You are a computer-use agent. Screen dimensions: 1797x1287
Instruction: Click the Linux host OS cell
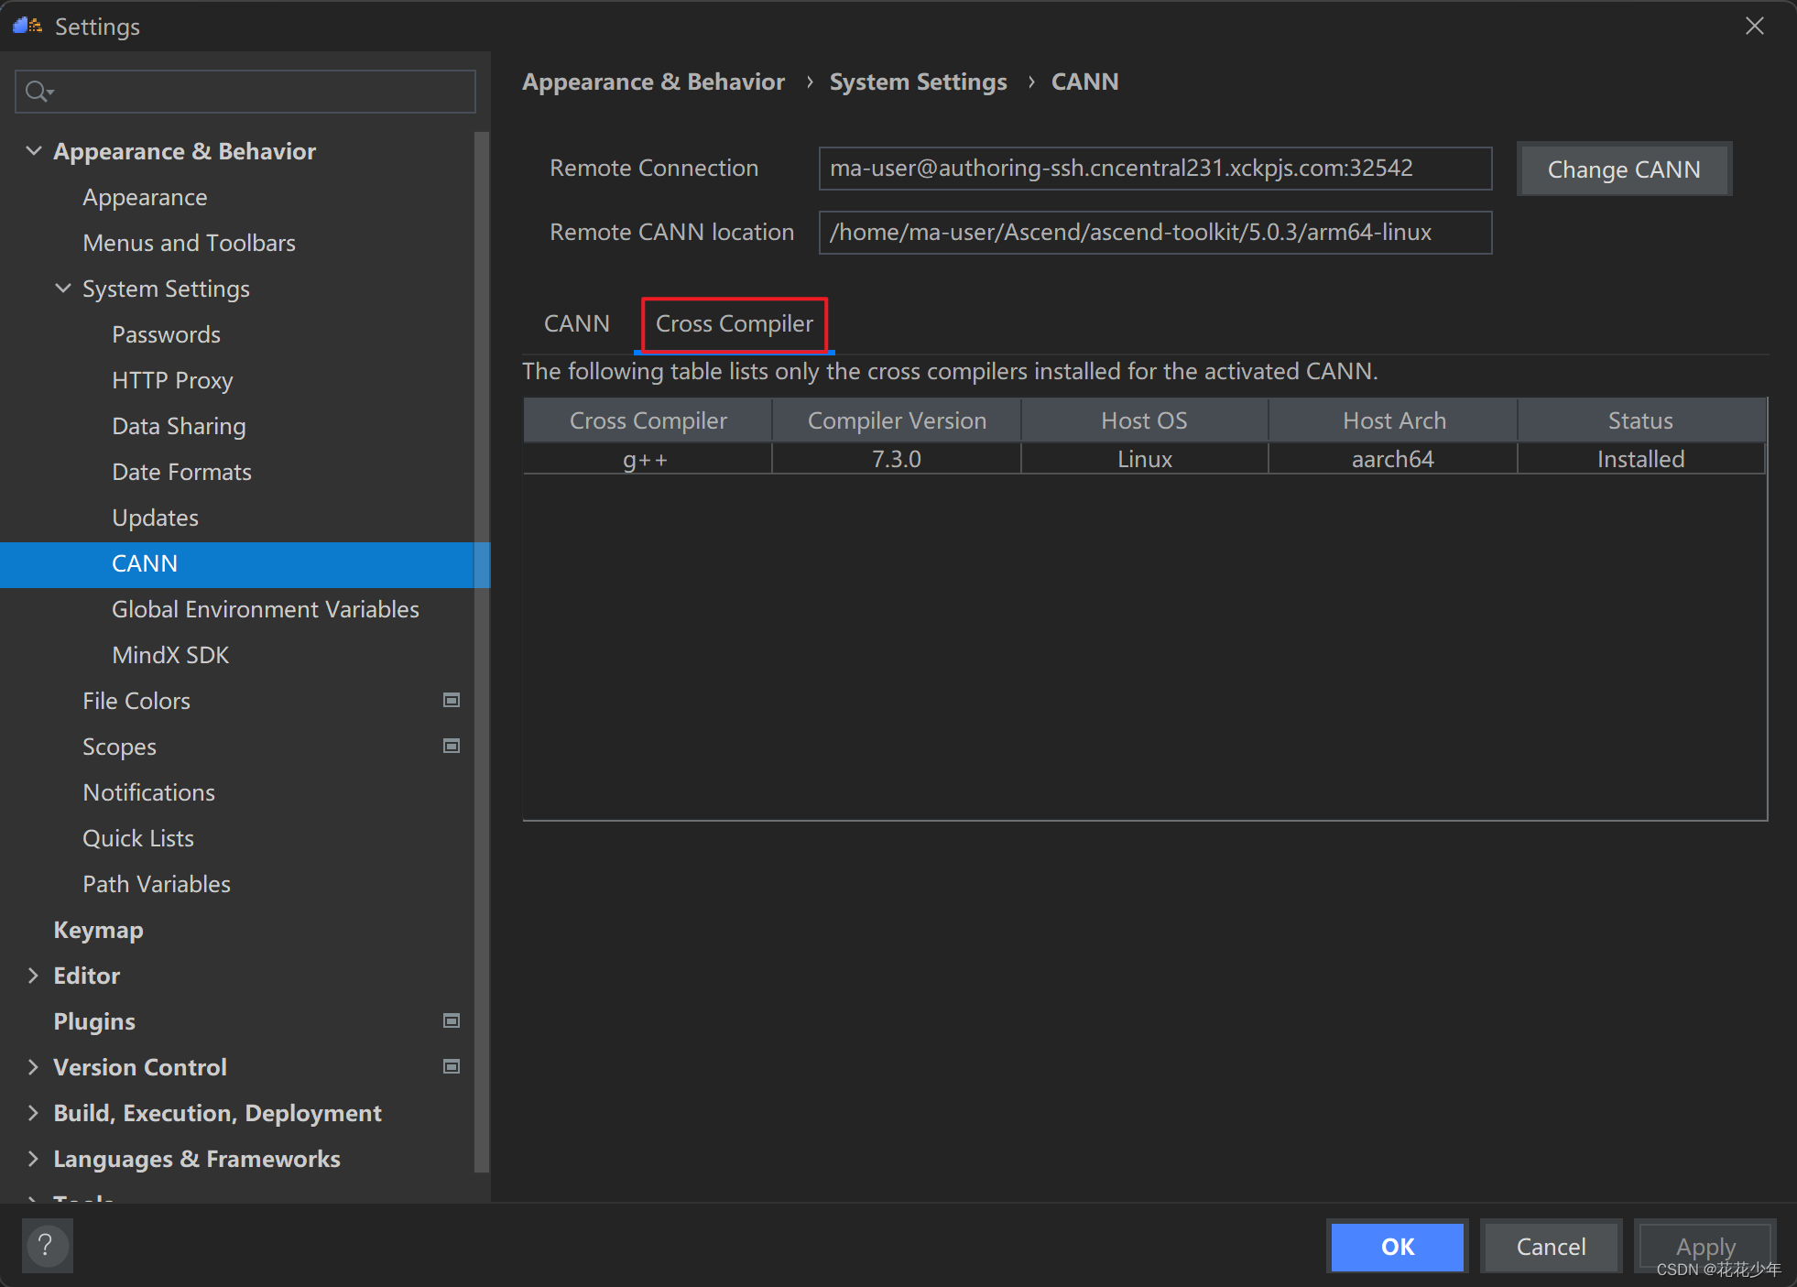(1144, 459)
